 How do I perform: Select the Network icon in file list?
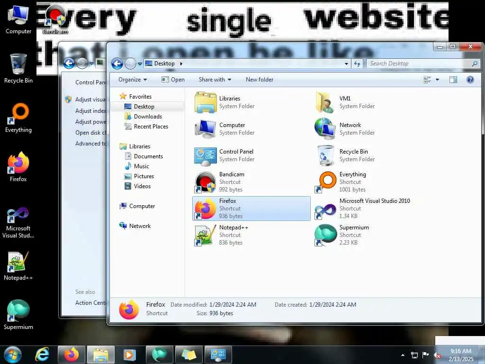point(325,129)
